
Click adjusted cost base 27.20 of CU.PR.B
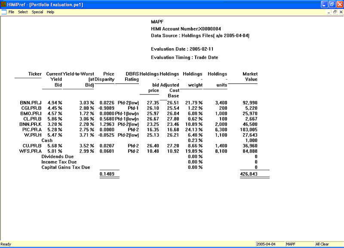(x=173, y=146)
